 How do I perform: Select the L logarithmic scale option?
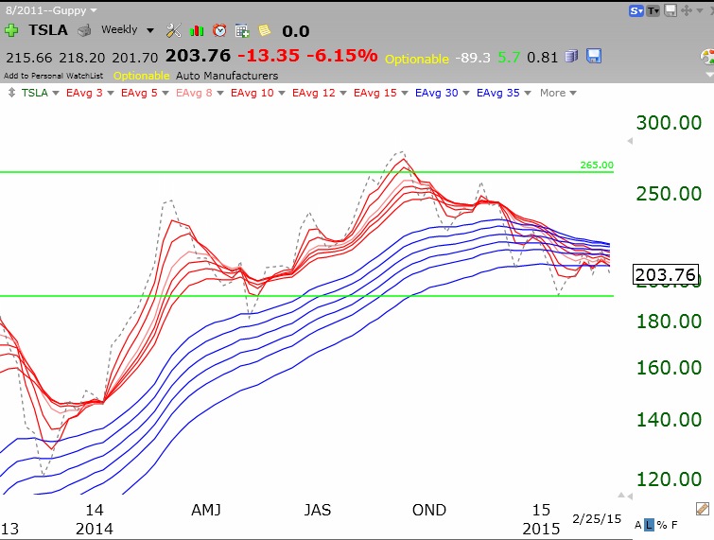click(x=649, y=526)
